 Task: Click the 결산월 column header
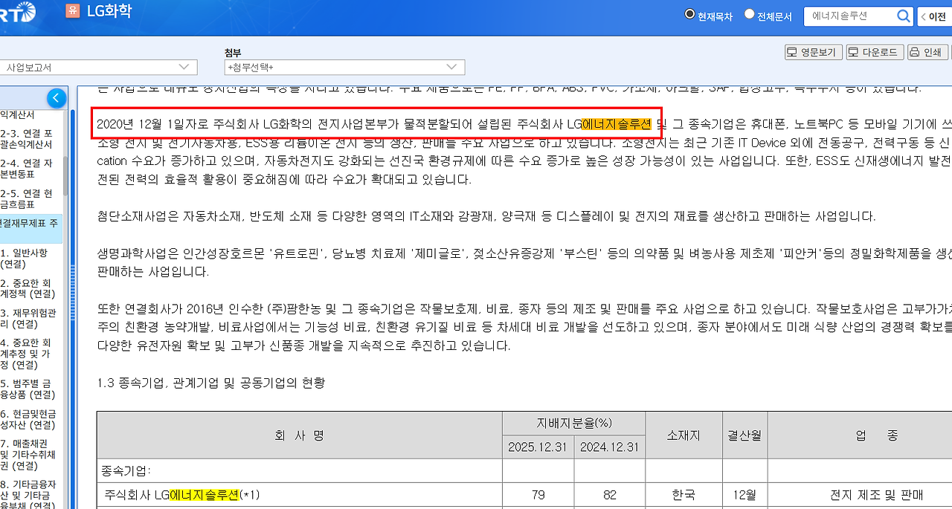pyautogui.click(x=745, y=435)
